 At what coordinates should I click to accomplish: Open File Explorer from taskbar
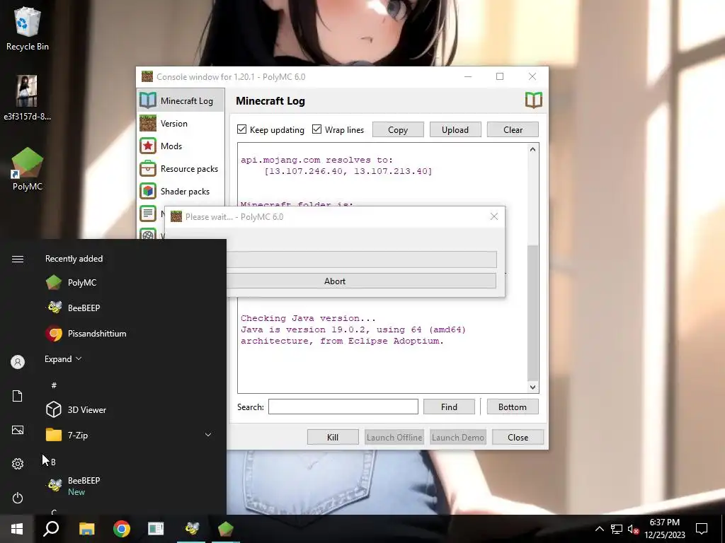click(x=86, y=529)
